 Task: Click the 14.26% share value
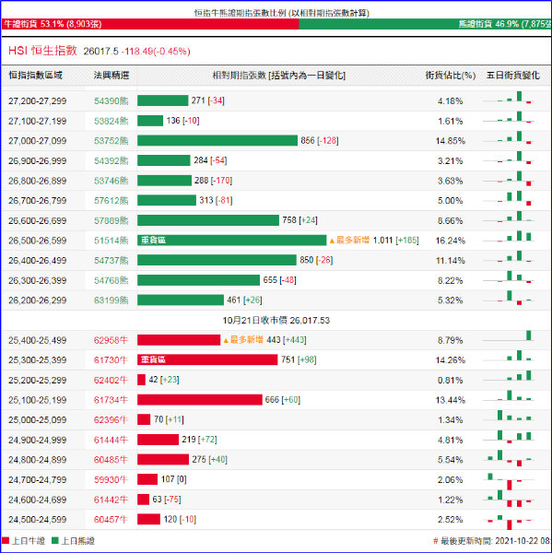pyautogui.click(x=451, y=360)
